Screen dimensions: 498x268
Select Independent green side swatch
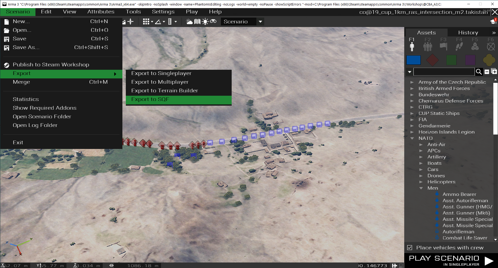451,60
